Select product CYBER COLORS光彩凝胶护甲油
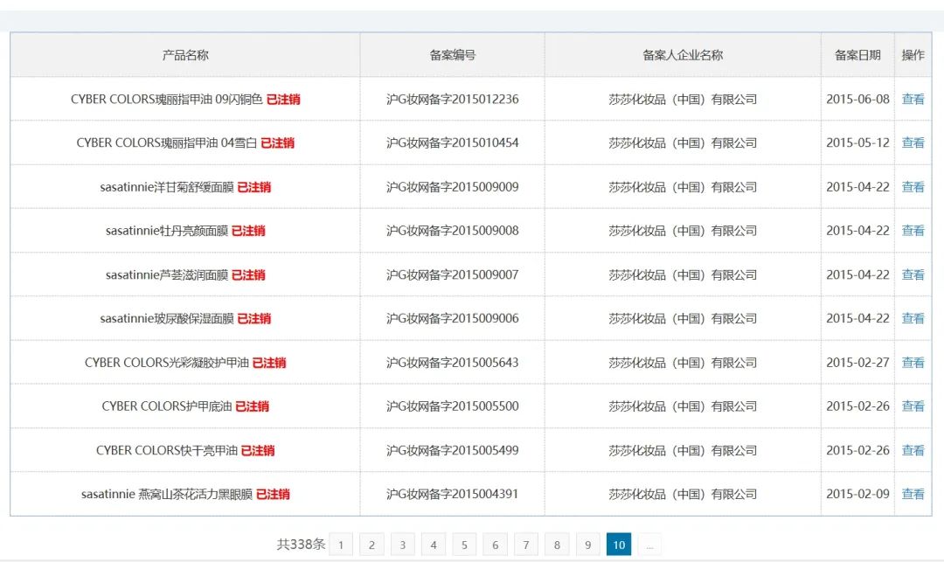944x562 pixels. click(x=167, y=362)
